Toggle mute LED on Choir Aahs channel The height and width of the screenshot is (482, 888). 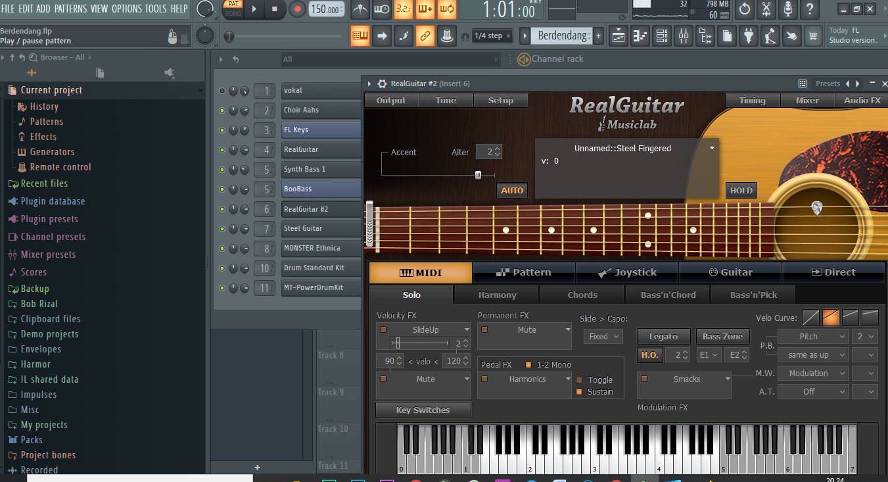click(x=222, y=110)
